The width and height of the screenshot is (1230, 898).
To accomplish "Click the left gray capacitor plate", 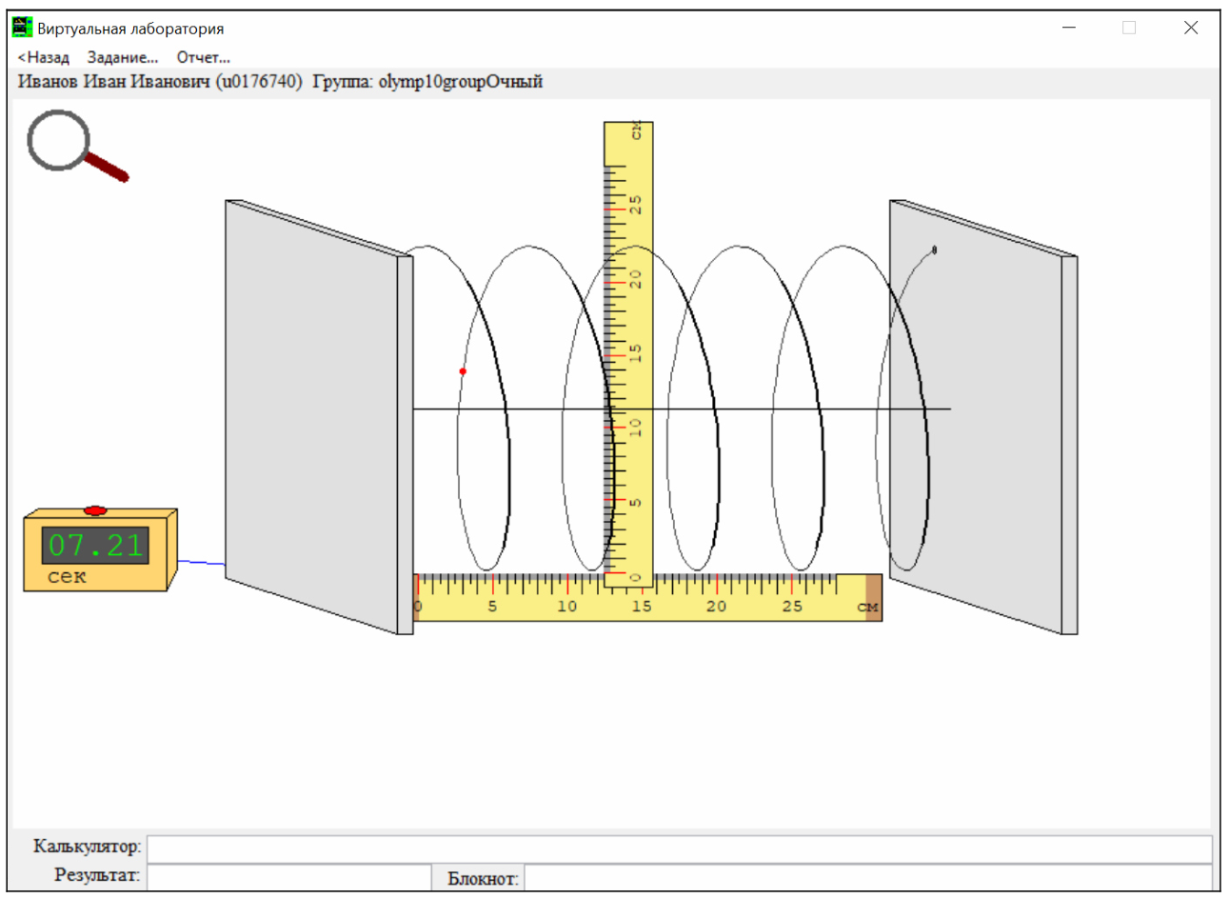I will (x=319, y=417).
